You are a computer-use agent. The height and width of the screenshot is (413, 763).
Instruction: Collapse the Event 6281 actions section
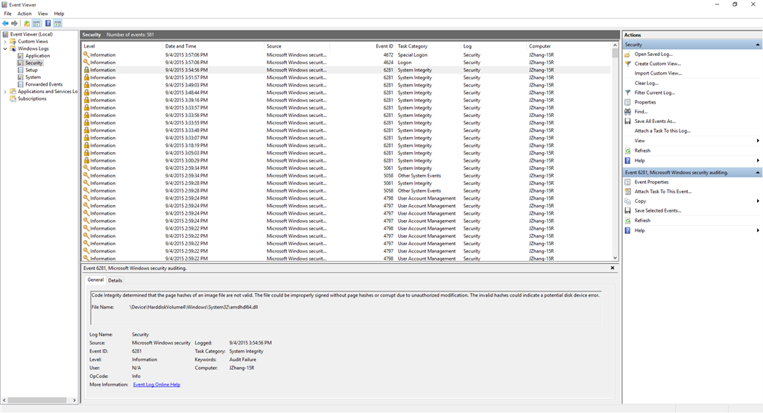[x=758, y=173]
